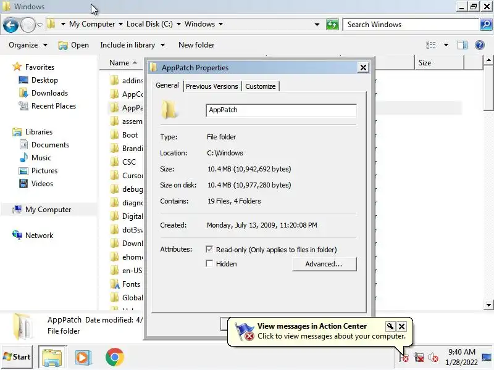Expand the My Computer breadcrumb arrow
Image resolution: width=494 pixels, height=370 pixels.
(x=120, y=24)
